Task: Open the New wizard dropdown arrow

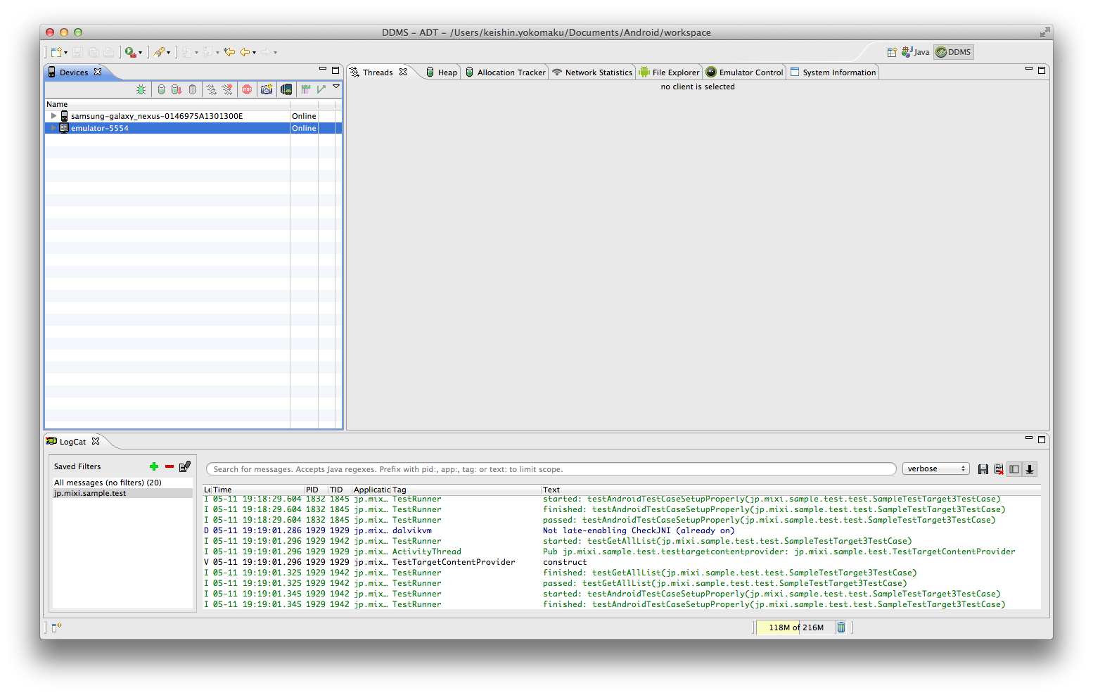Action: point(65,53)
